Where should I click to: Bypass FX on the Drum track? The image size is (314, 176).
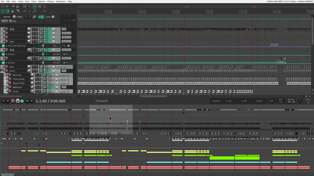pyautogui.click(x=49, y=71)
